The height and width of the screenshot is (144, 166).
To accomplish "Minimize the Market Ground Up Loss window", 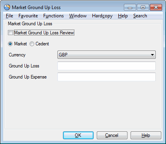I will click(130, 7).
